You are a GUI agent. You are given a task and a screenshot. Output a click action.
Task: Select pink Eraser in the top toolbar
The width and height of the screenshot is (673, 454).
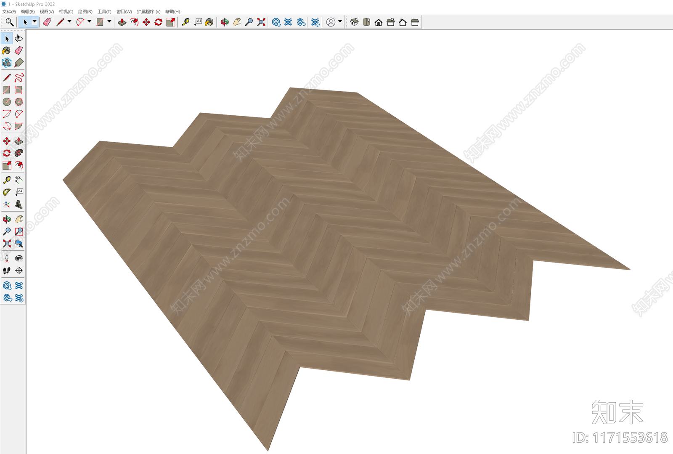pos(47,22)
